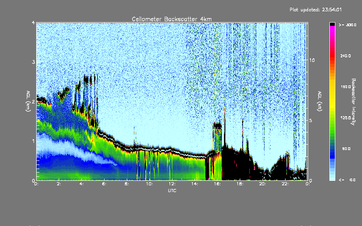Viewport: 362px width, 226px height.
Task: Click the '1' tick on the km axis
Action: pos(33,141)
